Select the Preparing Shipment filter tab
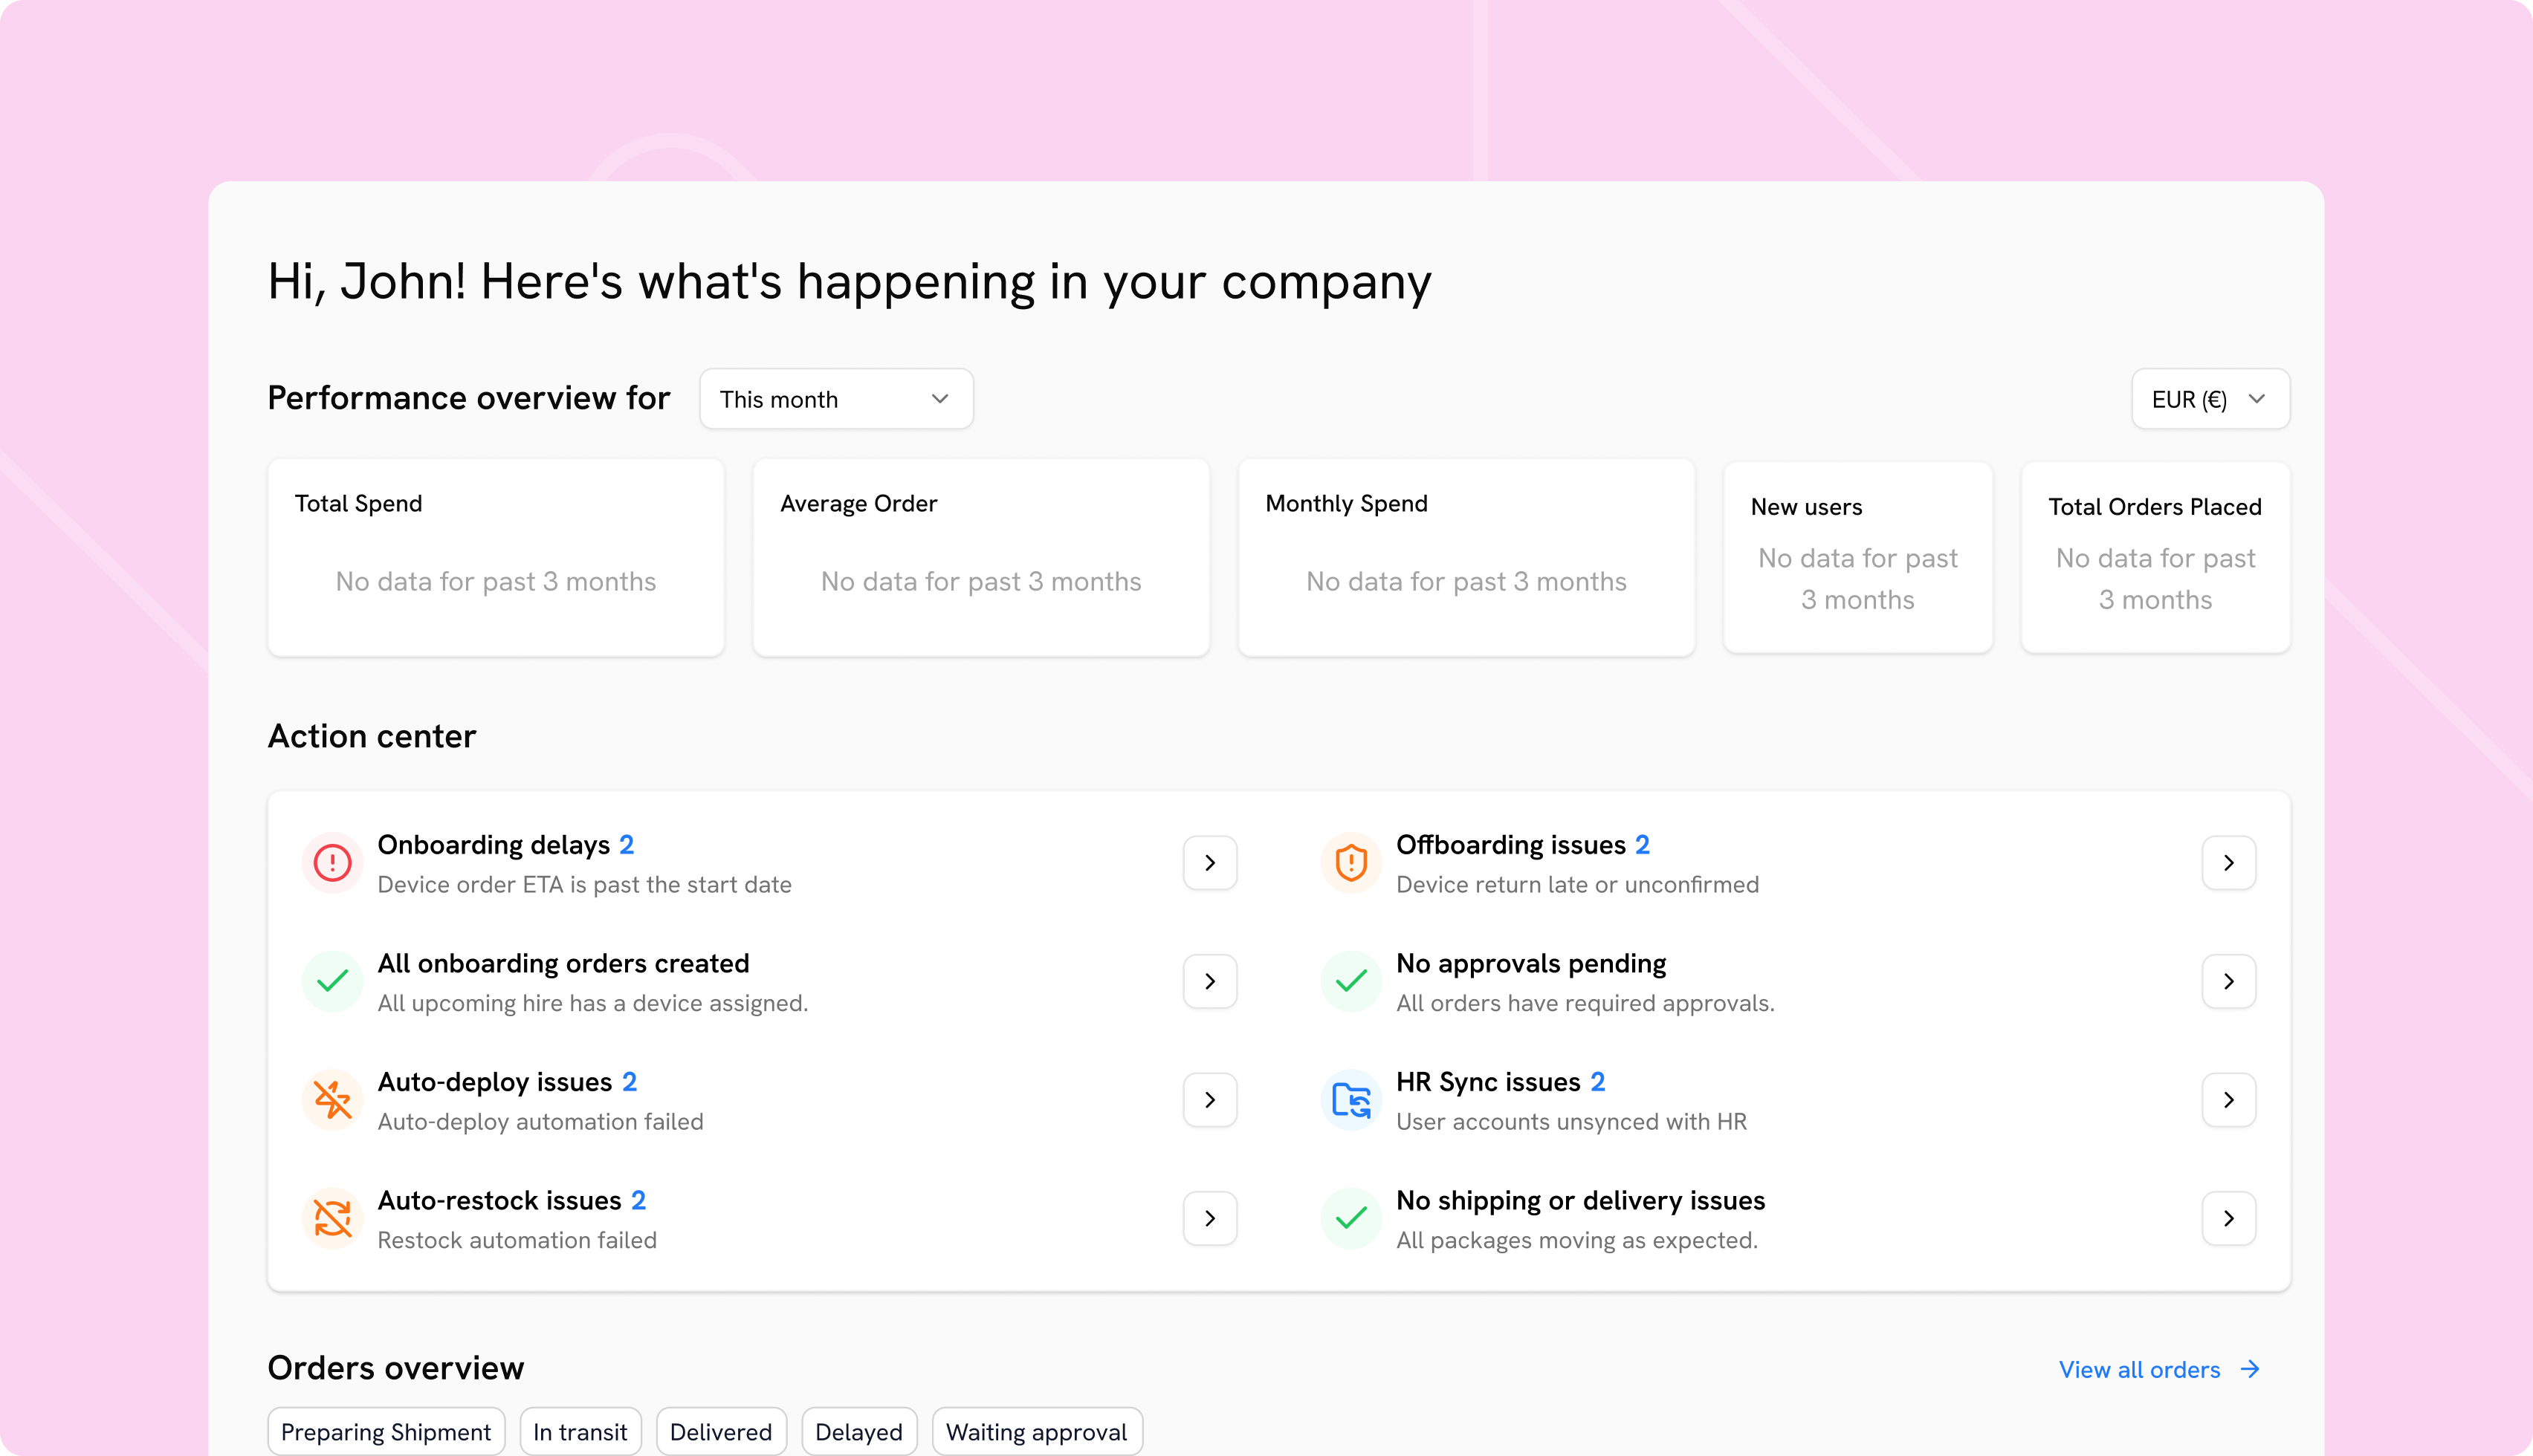 pos(385,1432)
